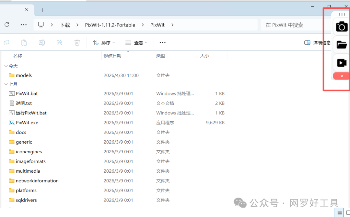Click the share toolbar icon

tap(59, 42)
